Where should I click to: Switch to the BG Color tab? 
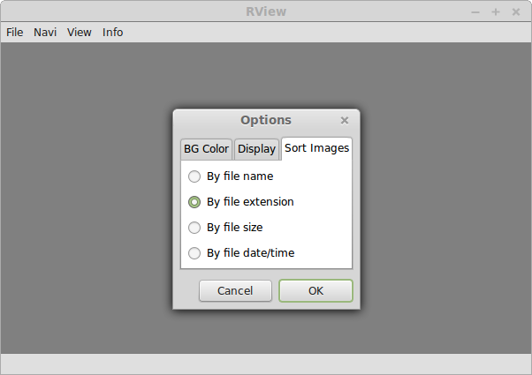click(206, 149)
